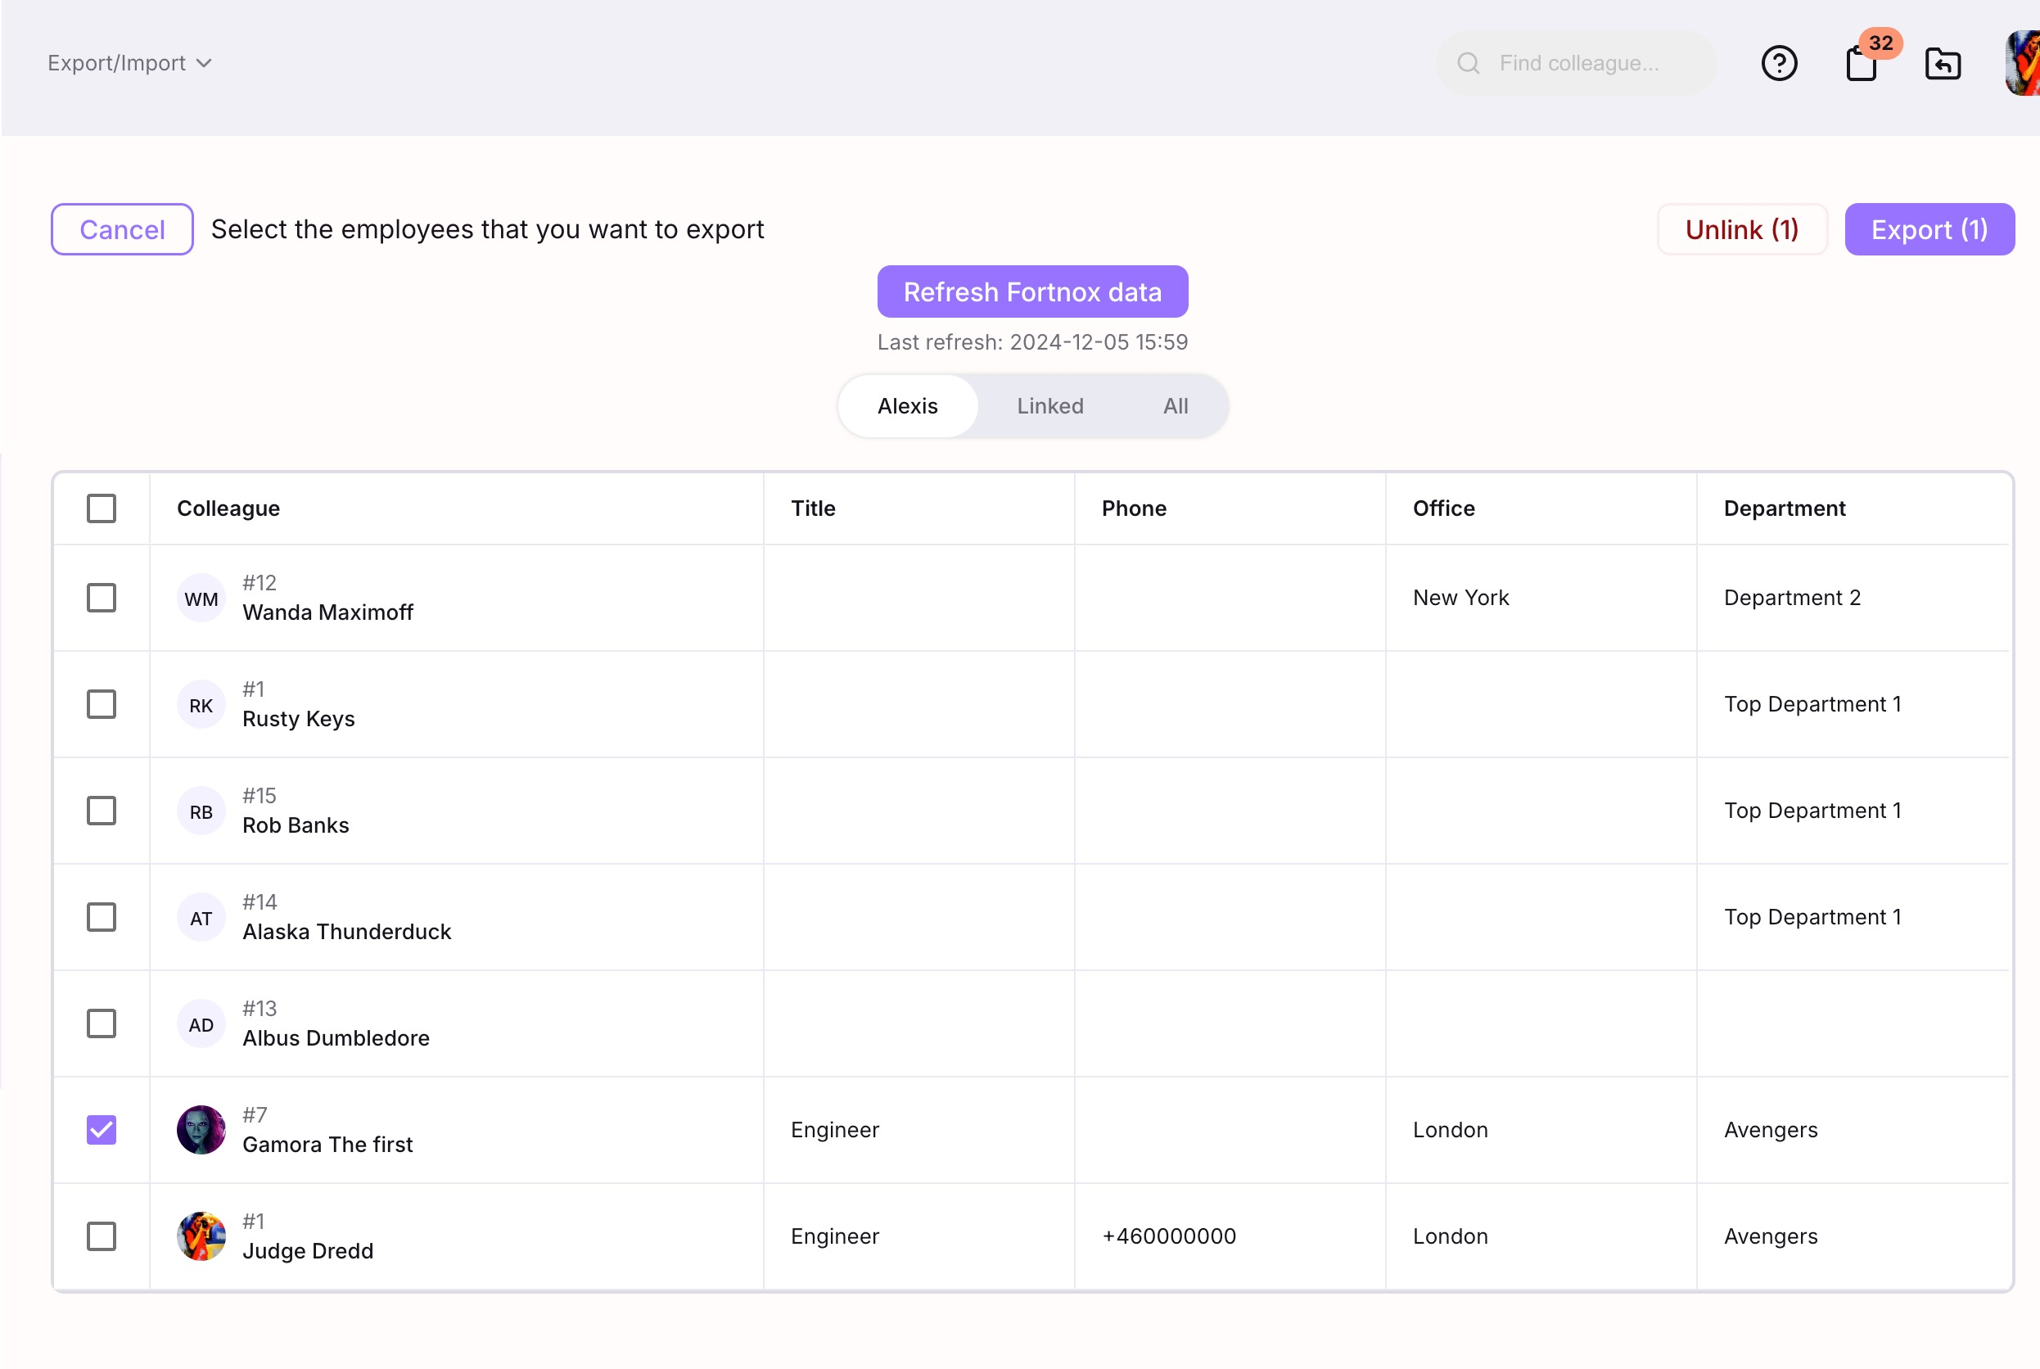The width and height of the screenshot is (2040, 1369).
Task: Click the Export (1) button
Action: pos(1929,229)
